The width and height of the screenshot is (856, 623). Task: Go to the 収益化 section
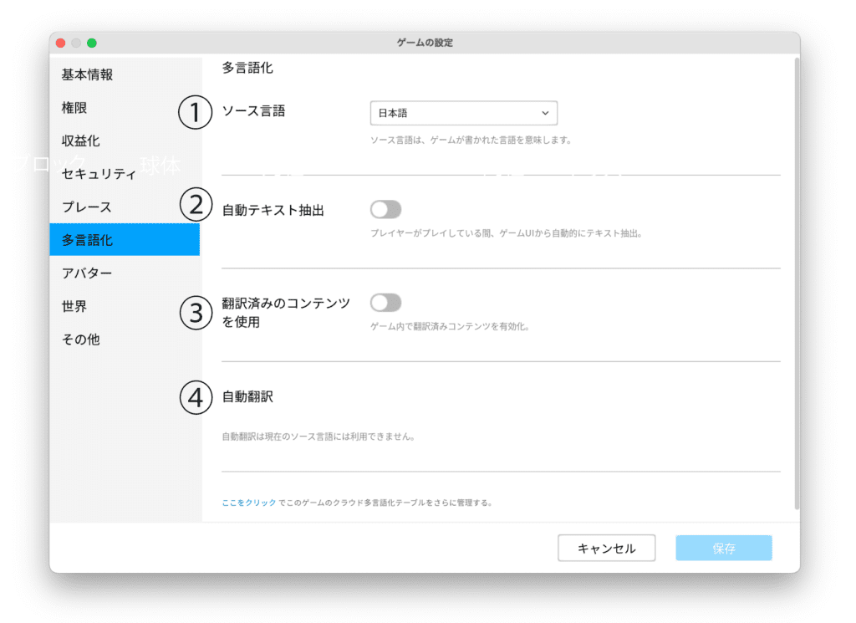pyautogui.click(x=80, y=140)
